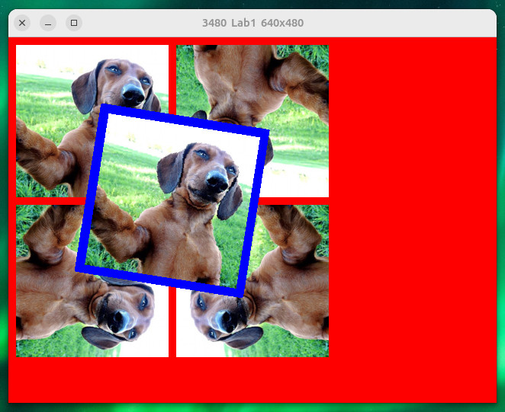Image resolution: width=505 pixels, height=412 pixels.
Task: Click the dog's ear in the blue-framed image
Action: coord(170,171)
